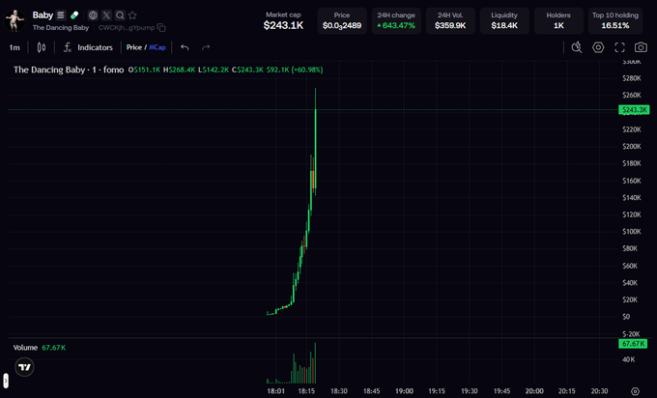Click the 19:00 time axis label

[x=404, y=391]
